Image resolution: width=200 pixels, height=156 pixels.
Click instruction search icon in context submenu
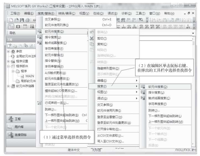143,92
